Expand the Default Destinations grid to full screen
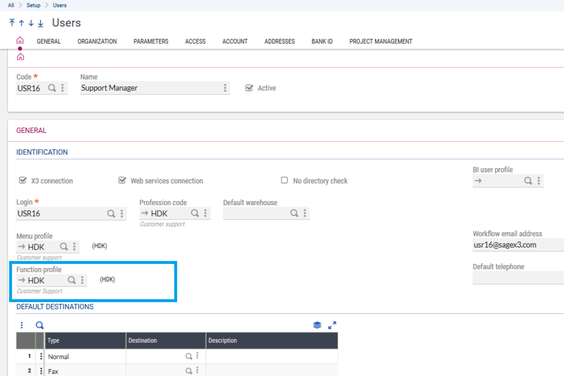Screen dimensions: 564x376 [x=332, y=325]
